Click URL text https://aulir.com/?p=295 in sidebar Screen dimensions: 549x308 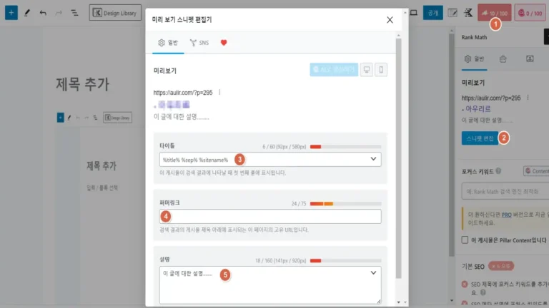pyautogui.click(x=491, y=98)
